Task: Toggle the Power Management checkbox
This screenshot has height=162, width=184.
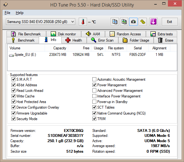Action: pyautogui.click(x=94, y=85)
